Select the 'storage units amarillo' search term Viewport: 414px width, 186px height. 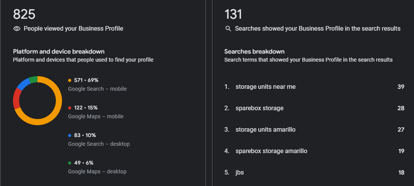tap(266, 130)
